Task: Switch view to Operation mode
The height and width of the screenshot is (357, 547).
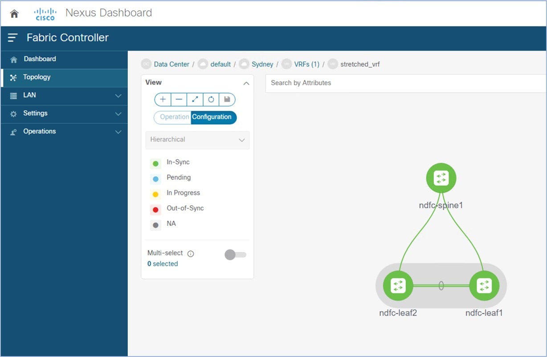Action: tap(173, 117)
